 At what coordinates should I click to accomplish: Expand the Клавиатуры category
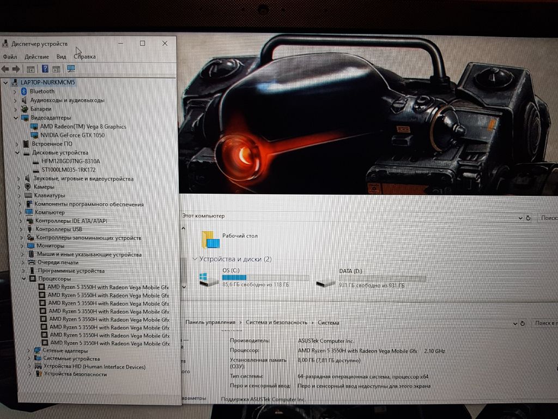tap(19, 195)
